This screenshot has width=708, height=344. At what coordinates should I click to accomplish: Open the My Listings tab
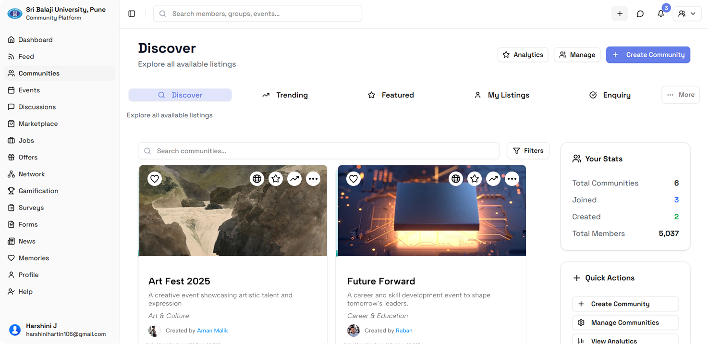click(x=501, y=95)
